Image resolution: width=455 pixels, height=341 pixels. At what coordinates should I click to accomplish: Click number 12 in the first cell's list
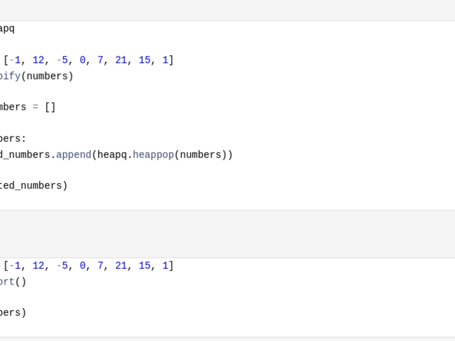click(38, 60)
